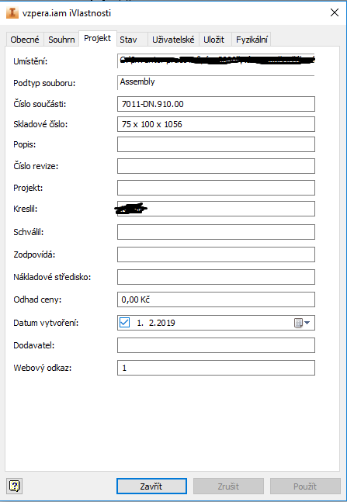Click the Zavřít button
Image resolution: width=347 pixels, height=502 pixels.
(151, 486)
